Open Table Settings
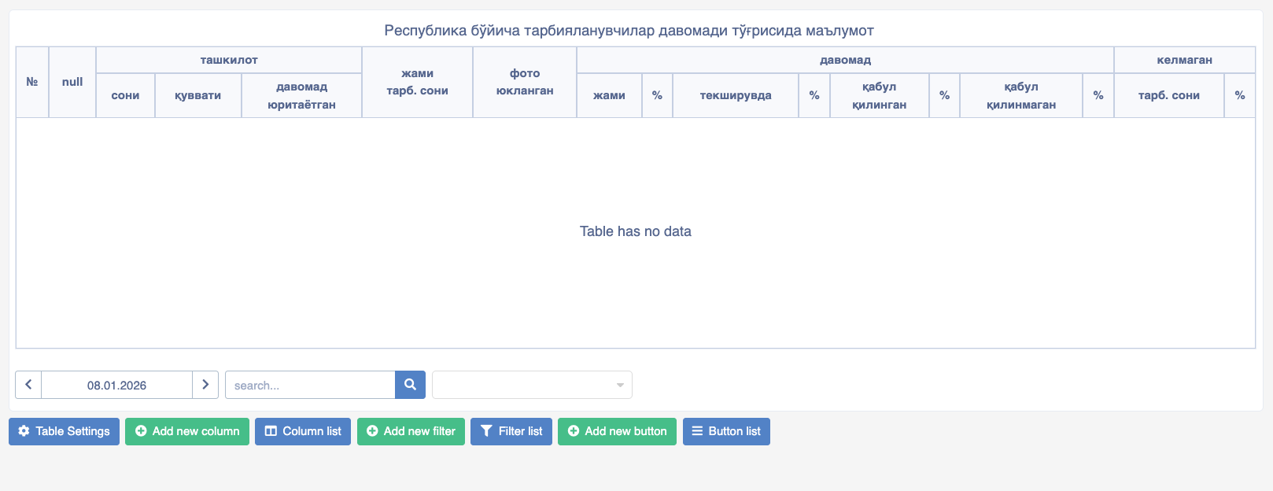The height and width of the screenshot is (491, 1273). [x=64, y=431]
